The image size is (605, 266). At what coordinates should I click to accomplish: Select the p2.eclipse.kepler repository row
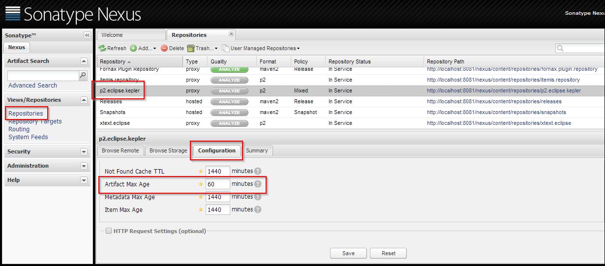350,91
